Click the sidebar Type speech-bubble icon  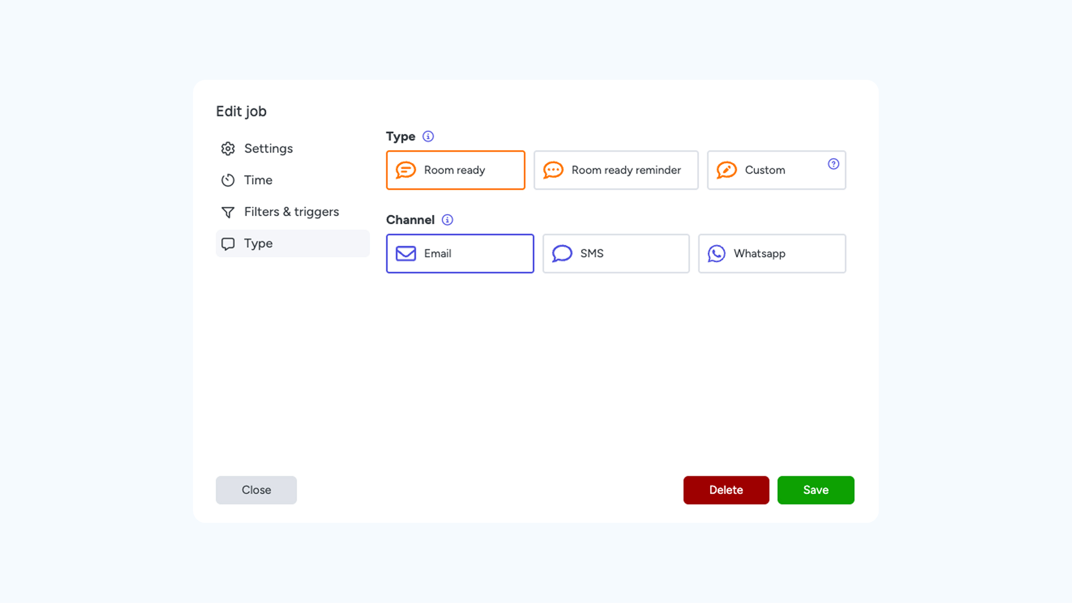(228, 244)
